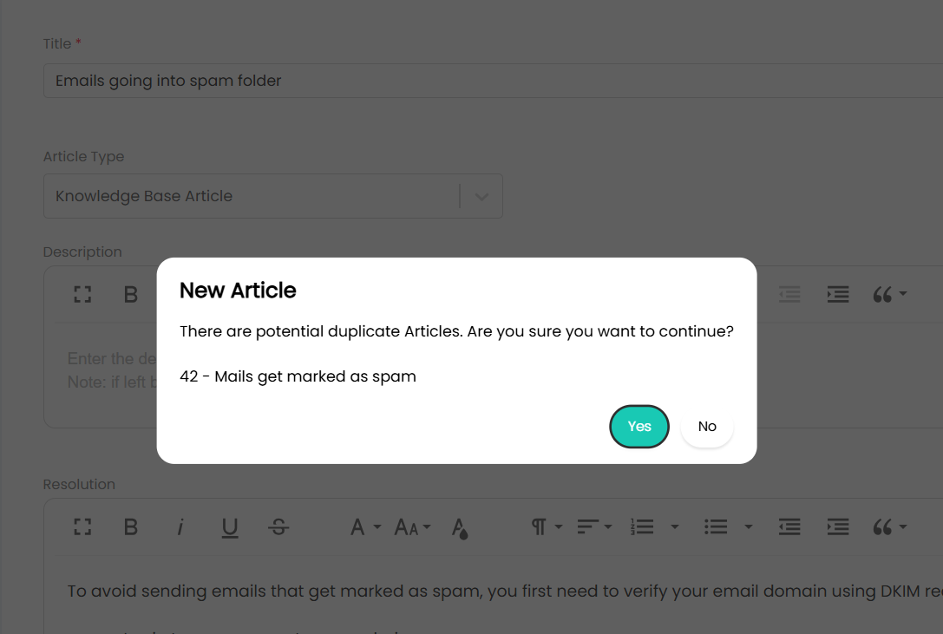Viewport: 943px width, 634px height.
Task: Open text color picker in Resolution toolbar
Action: point(461,527)
